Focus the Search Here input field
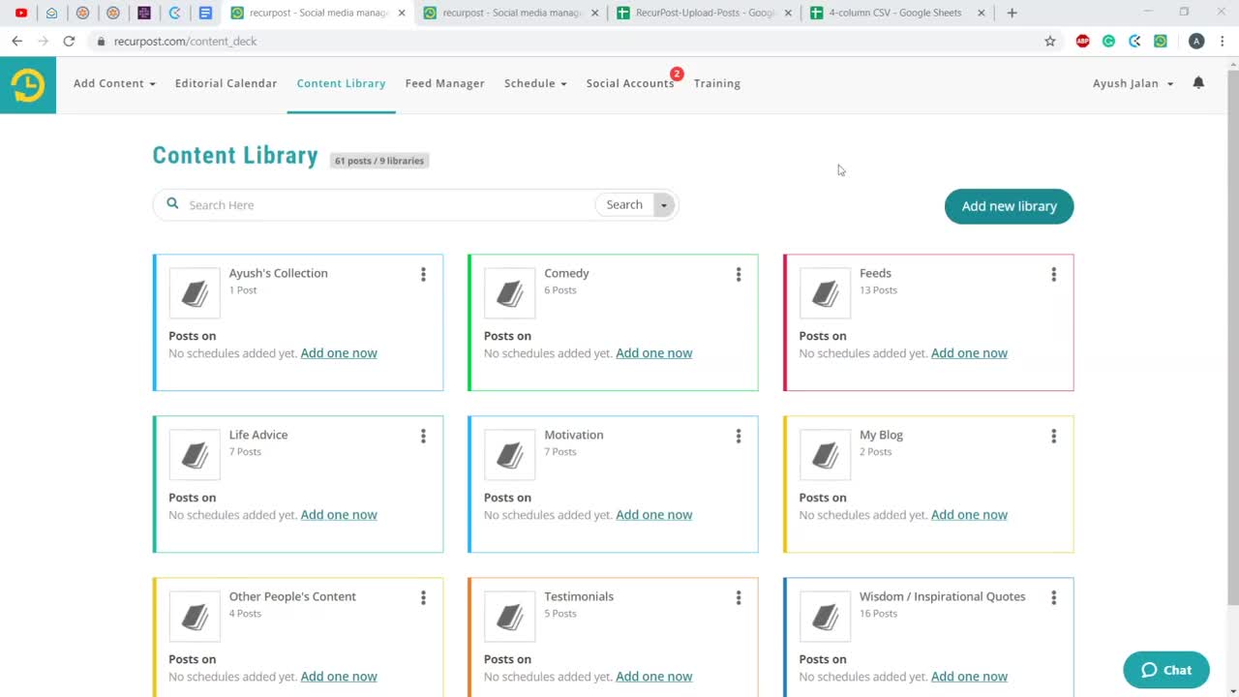 [387, 205]
